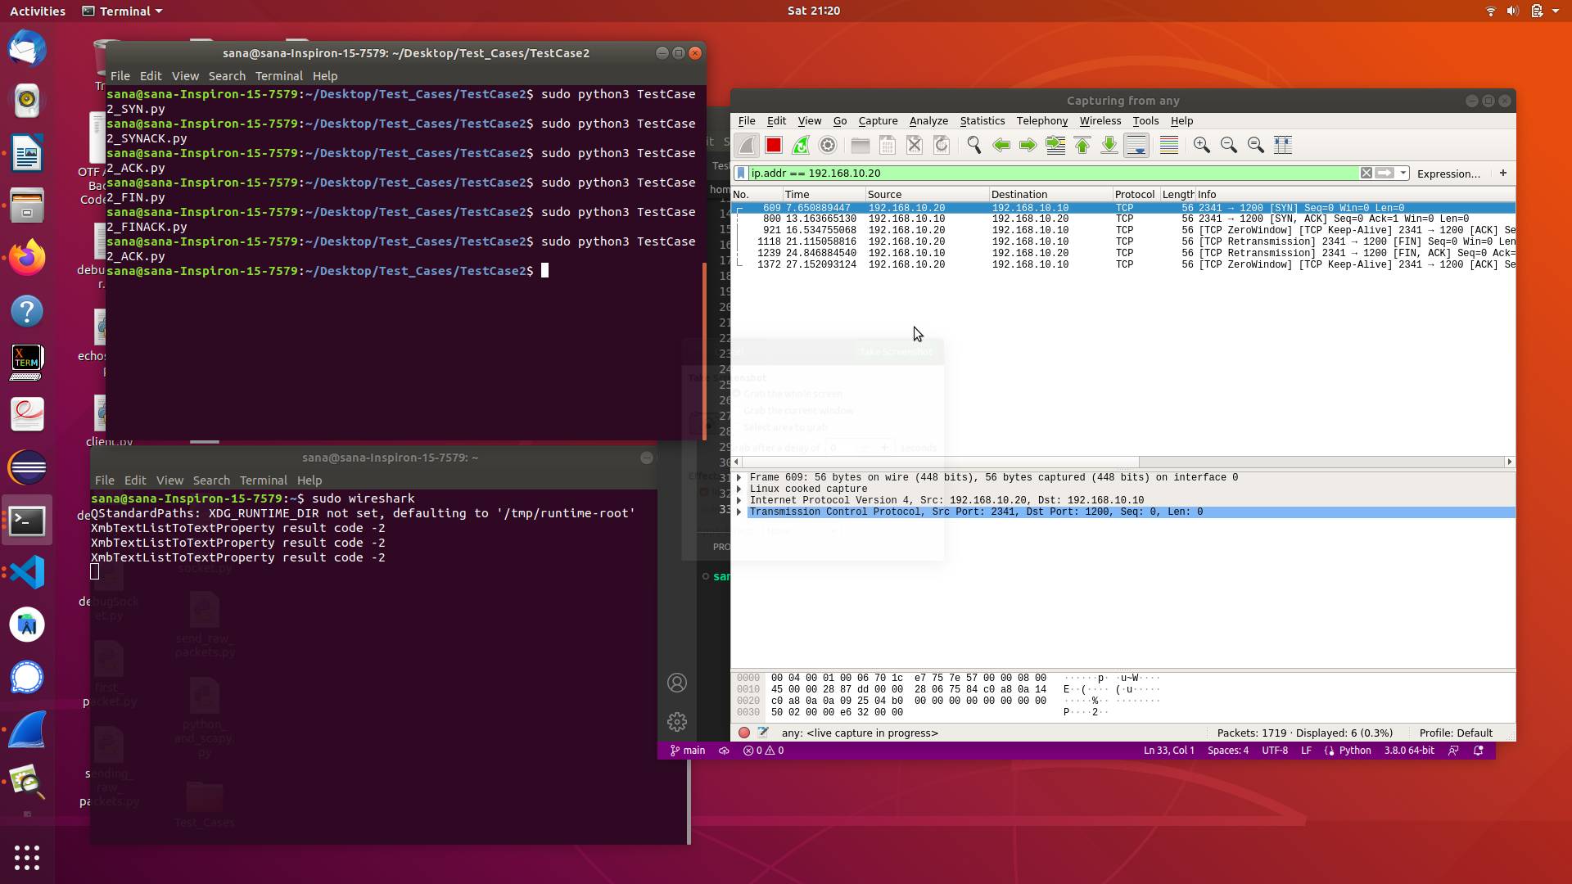Sort by the Source column header
The image size is (1572, 884).
(x=926, y=194)
